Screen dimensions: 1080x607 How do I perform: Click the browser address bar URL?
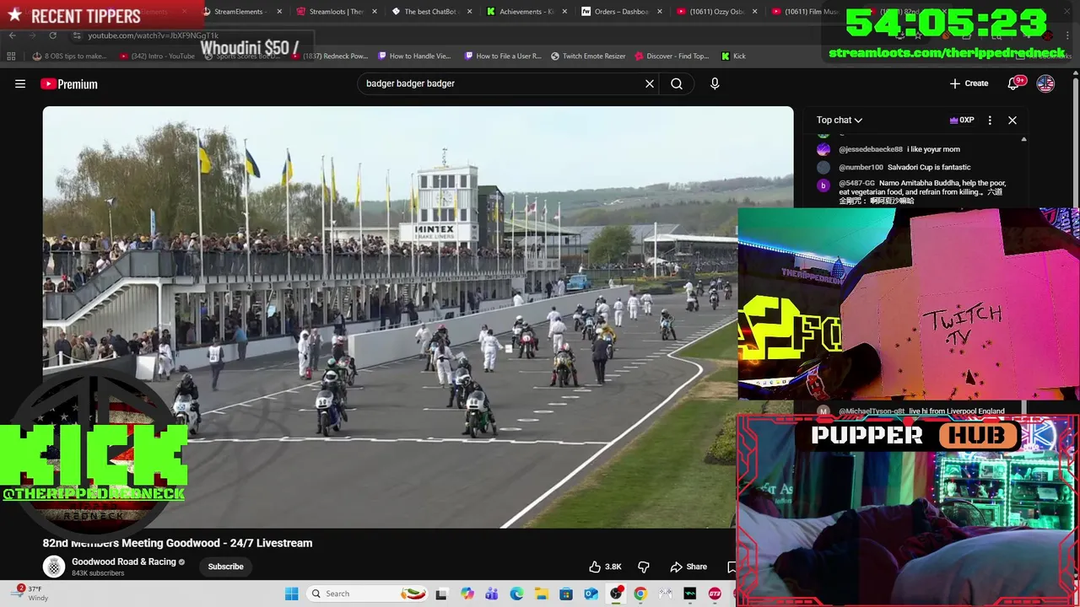153,35
